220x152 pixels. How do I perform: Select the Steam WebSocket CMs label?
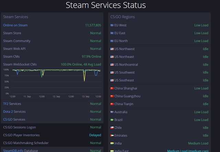pyautogui.click(x=20, y=65)
